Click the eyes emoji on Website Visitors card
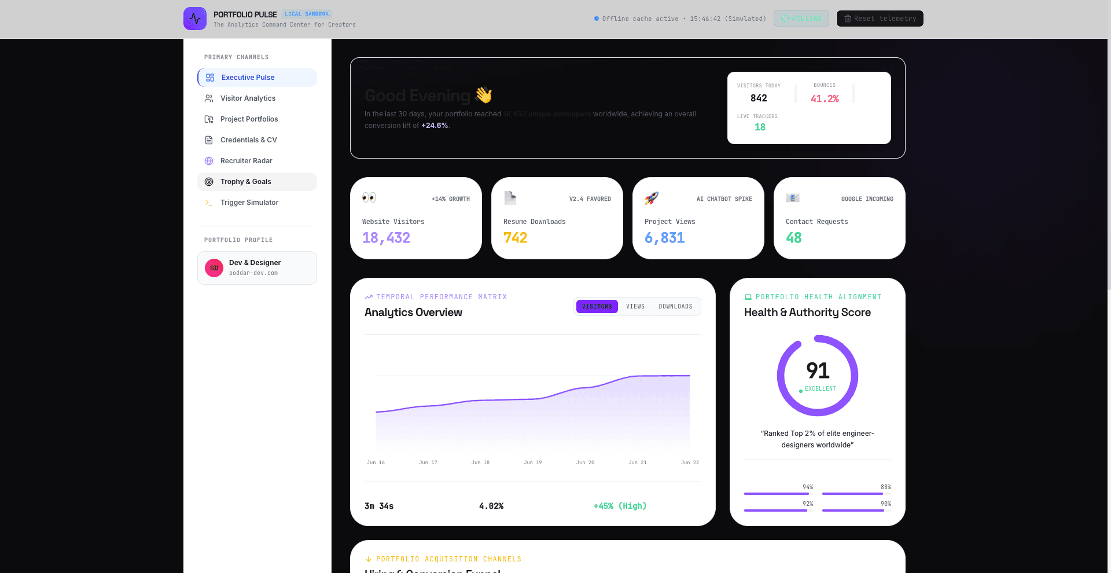 pyautogui.click(x=369, y=198)
